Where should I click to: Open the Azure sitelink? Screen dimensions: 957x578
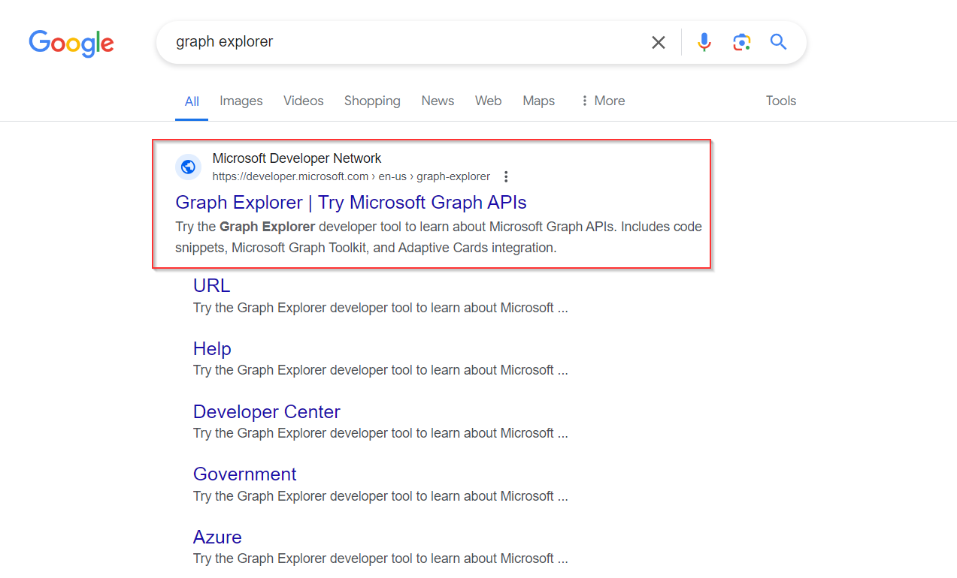point(217,537)
